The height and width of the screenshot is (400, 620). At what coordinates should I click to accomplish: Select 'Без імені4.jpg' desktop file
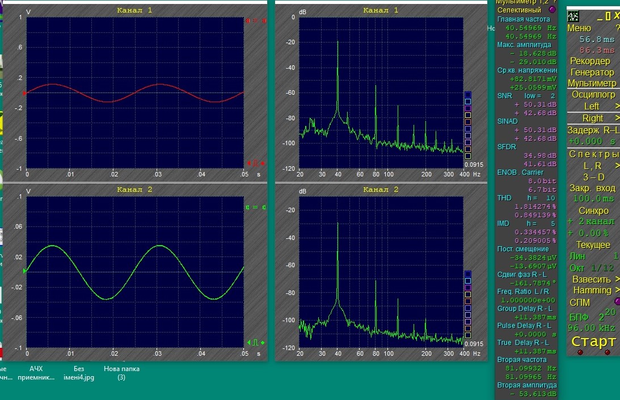tap(79, 373)
